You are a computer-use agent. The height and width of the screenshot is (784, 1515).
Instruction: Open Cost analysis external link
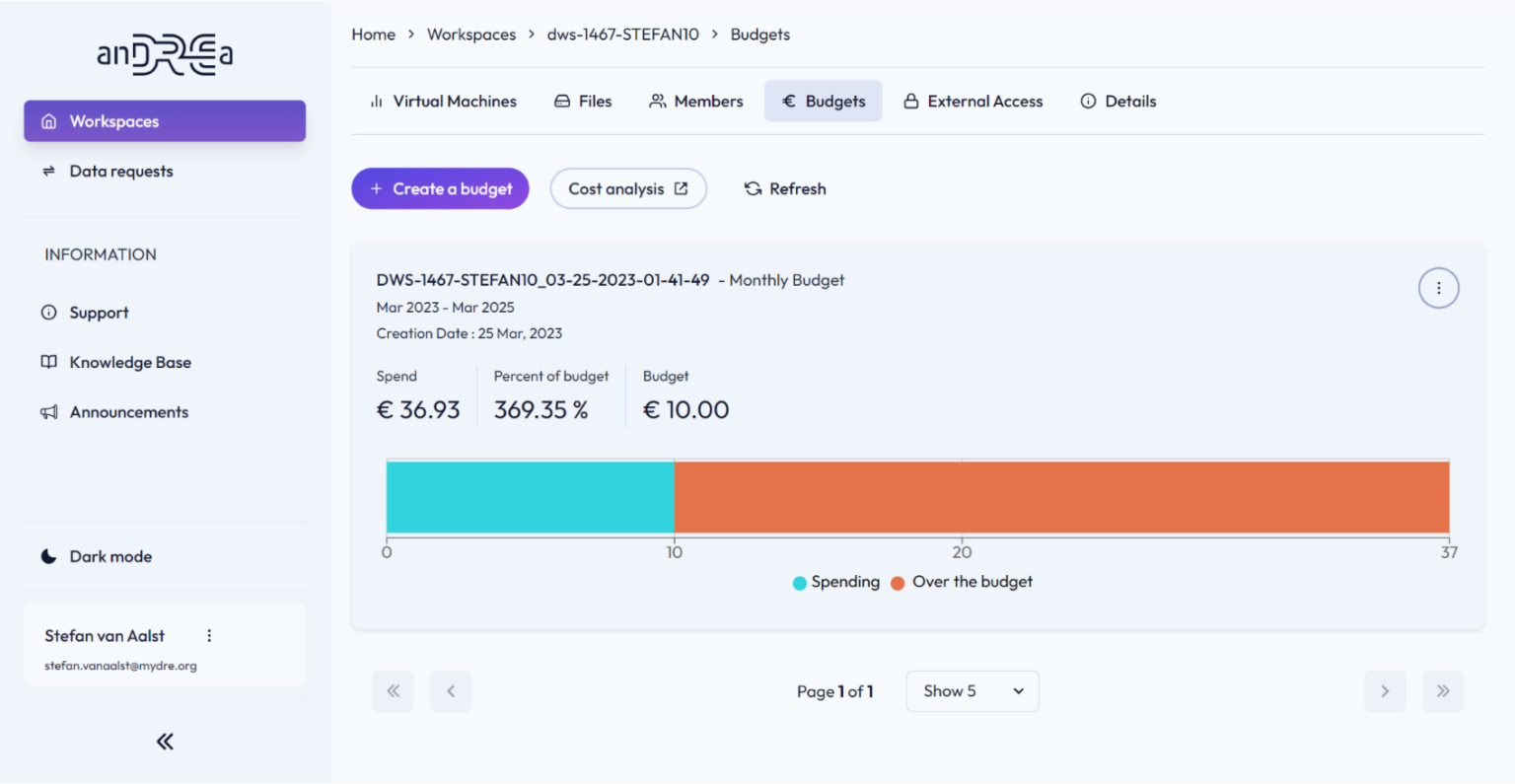(628, 188)
